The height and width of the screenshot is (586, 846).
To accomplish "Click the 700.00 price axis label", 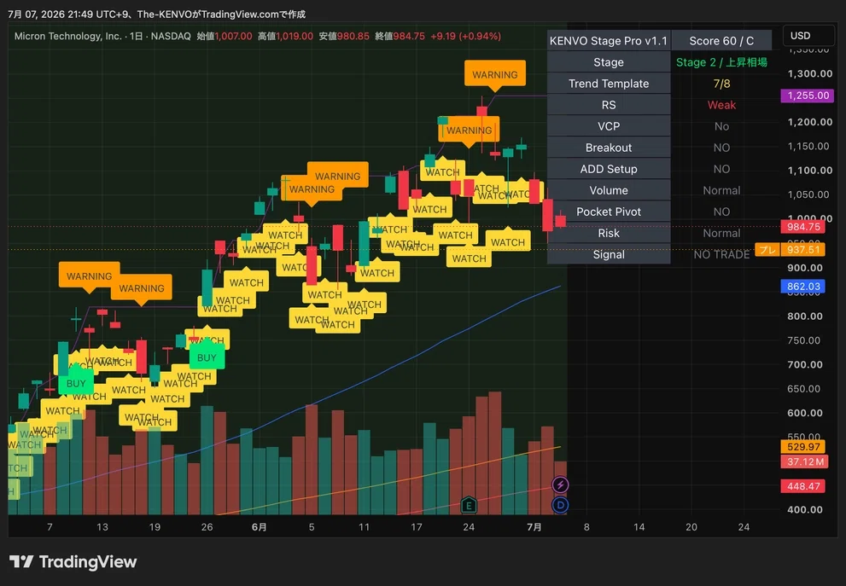I will pos(804,364).
